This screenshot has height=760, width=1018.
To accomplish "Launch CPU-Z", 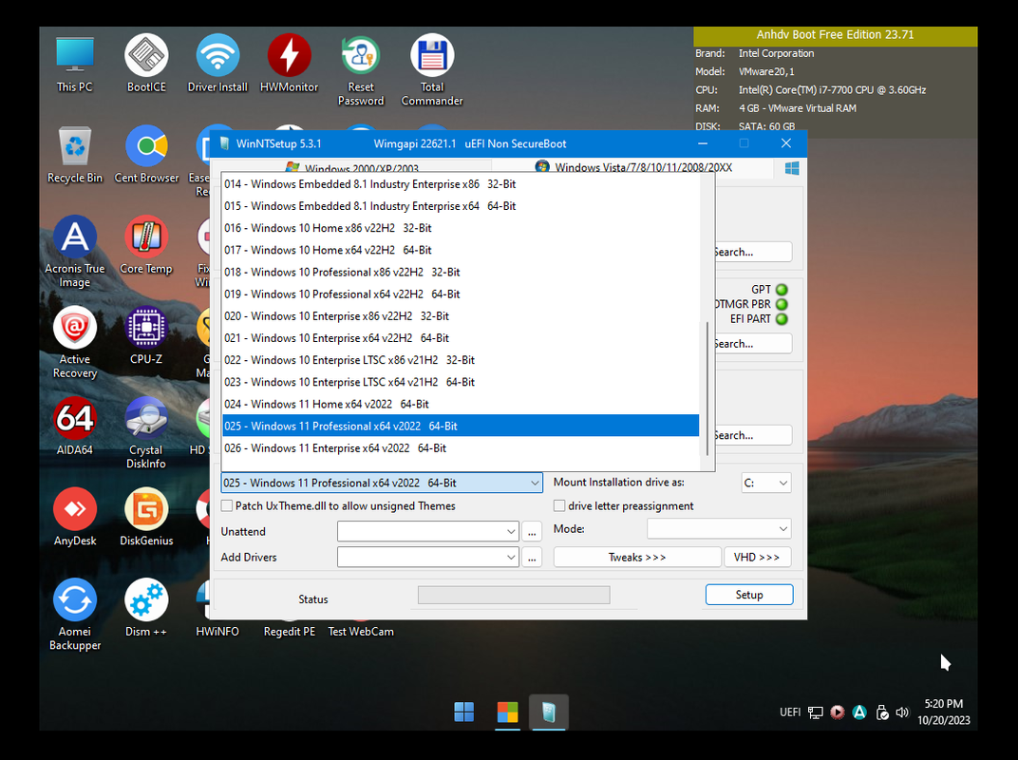I will (x=146, y=336).
